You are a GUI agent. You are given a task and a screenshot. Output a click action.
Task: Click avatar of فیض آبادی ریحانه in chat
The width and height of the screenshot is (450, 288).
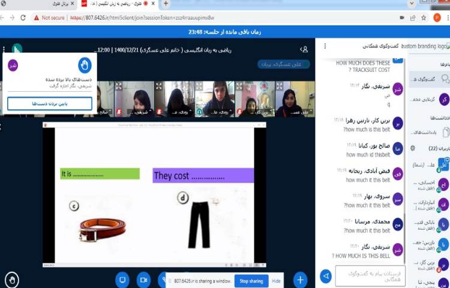pos(398,174)
